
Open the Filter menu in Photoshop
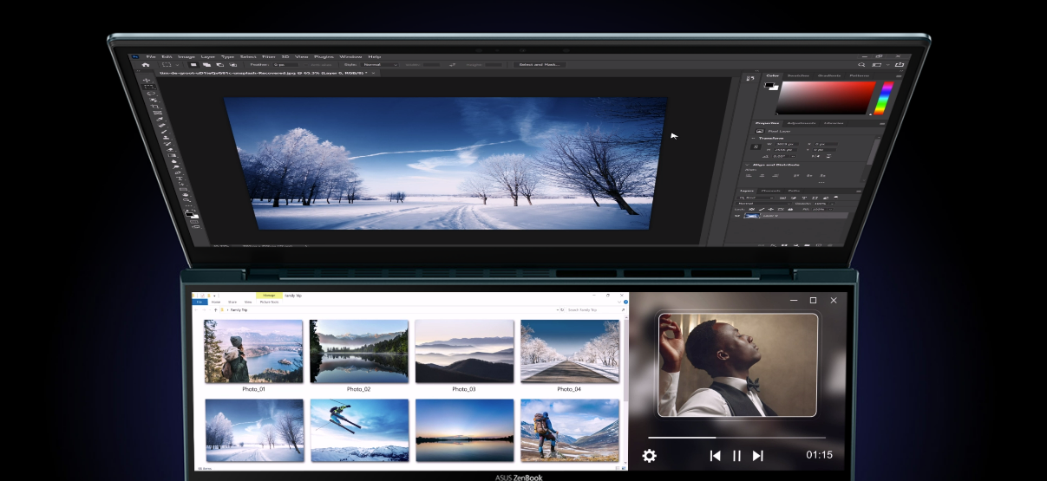269,56
